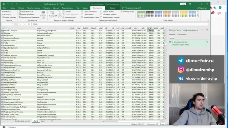Enable the Чередующиеся столбцы checkbox
This screenshot has width=228, height=128.
point(101,17)
